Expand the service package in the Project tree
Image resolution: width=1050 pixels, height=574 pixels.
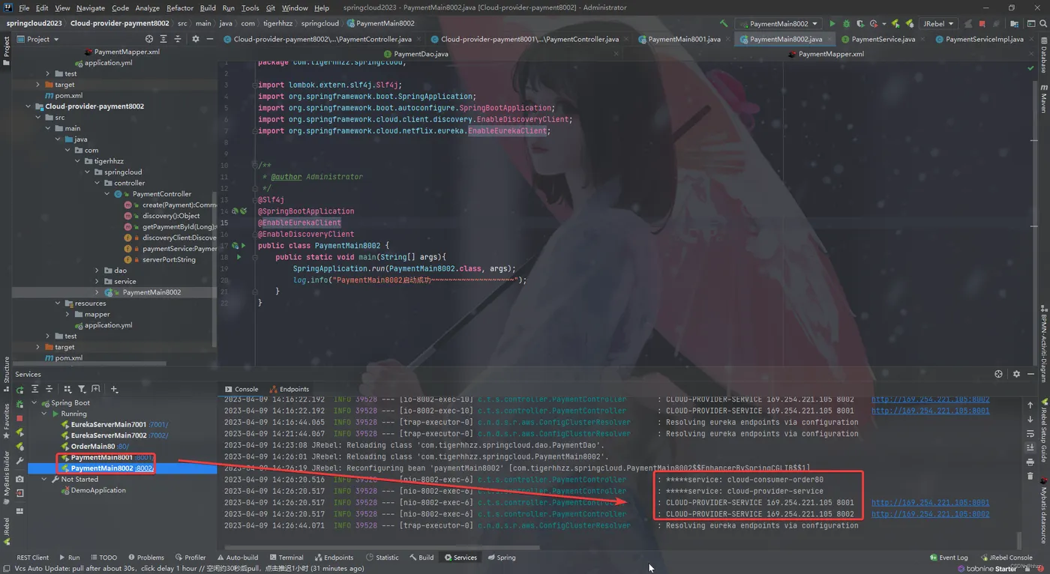click(97, 282)
